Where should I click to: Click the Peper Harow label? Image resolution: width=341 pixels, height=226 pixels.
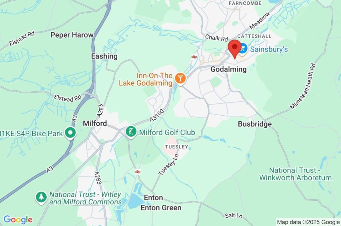[x=72, y=35]
